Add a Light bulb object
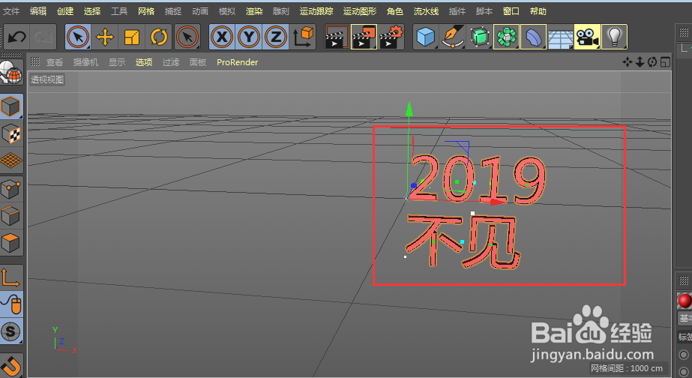The image size is (692, 378). [614, 37]
